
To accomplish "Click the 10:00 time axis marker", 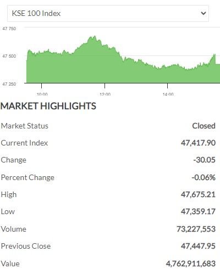I will (x=42, y=94).
